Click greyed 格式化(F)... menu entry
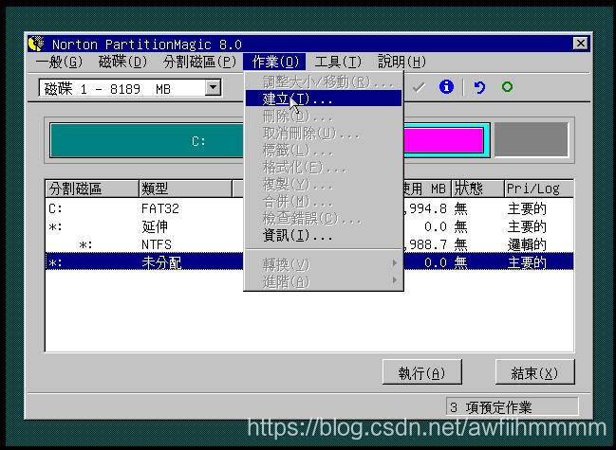The height and width of the screenshot is (450, 616). click(x=324, y=168)
